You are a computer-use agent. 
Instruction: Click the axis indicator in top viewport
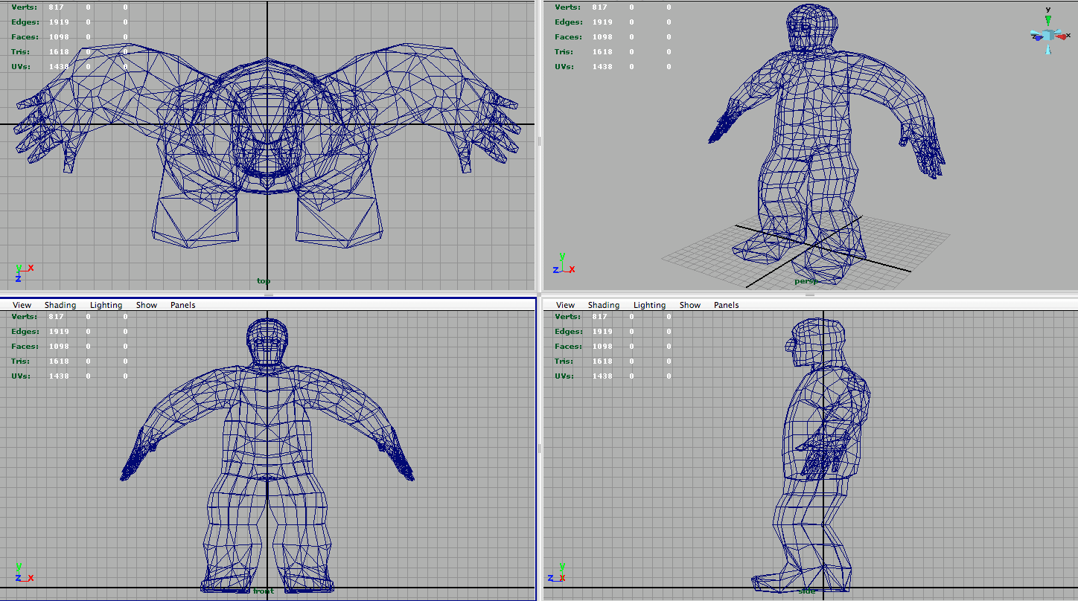click(22, 271)
